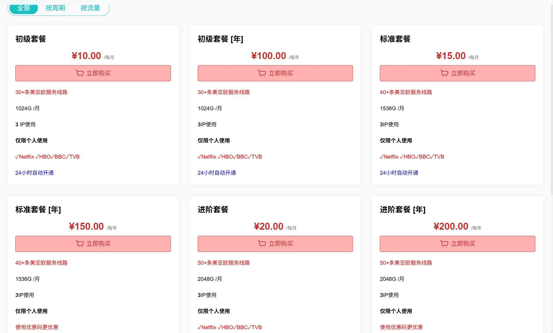Click 24小时自动开通 in 初级套餐 [年] card
Image resolution: width=553 pixels, height=333 pixels.
click(217, 173)
